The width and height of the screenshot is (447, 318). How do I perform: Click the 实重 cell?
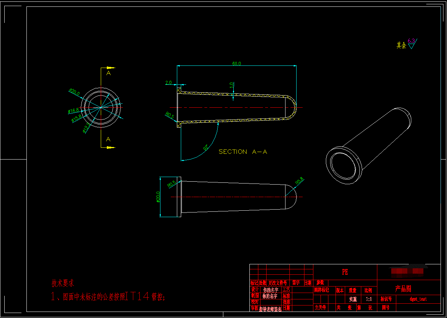click(x=353, y=299)
